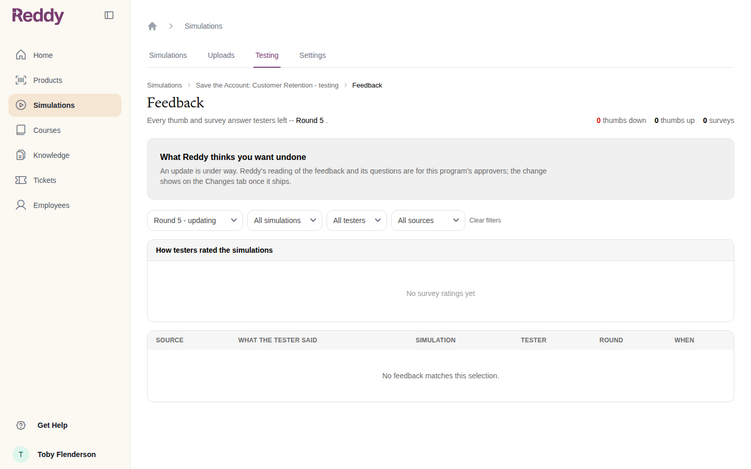
Task: Open the All testers dropdown
Action: [x=357, y=220]
